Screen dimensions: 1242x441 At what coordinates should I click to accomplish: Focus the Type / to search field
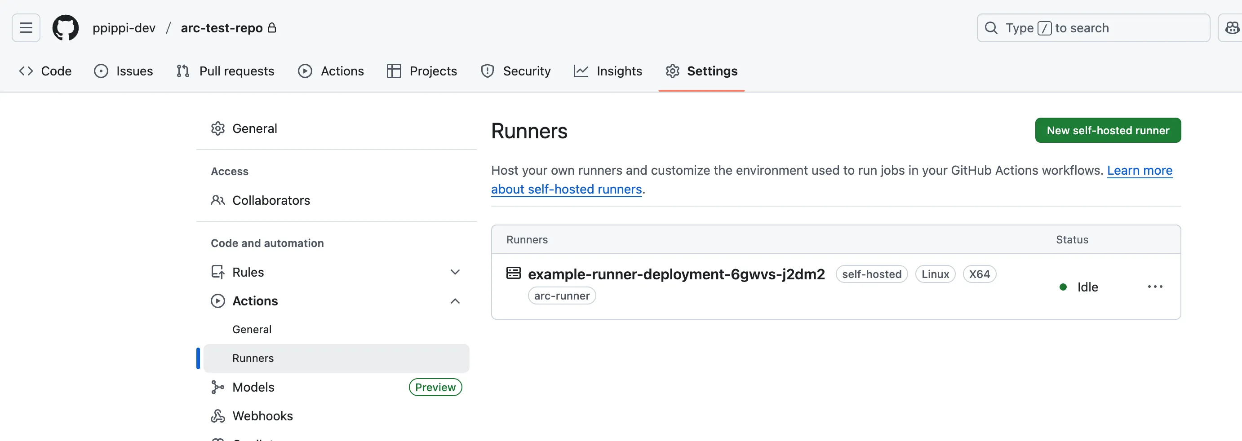point(1093,28)
